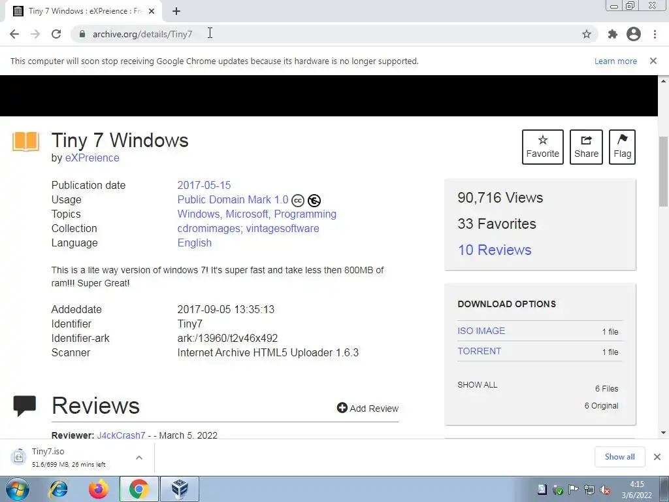
Task: Show all downloads
Action: [619, 457]
